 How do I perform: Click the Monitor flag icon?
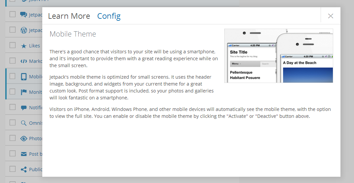pyautogui.click(x=23, y=92)
